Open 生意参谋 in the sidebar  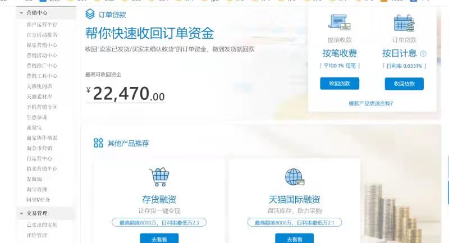click(x=36, y=117)
